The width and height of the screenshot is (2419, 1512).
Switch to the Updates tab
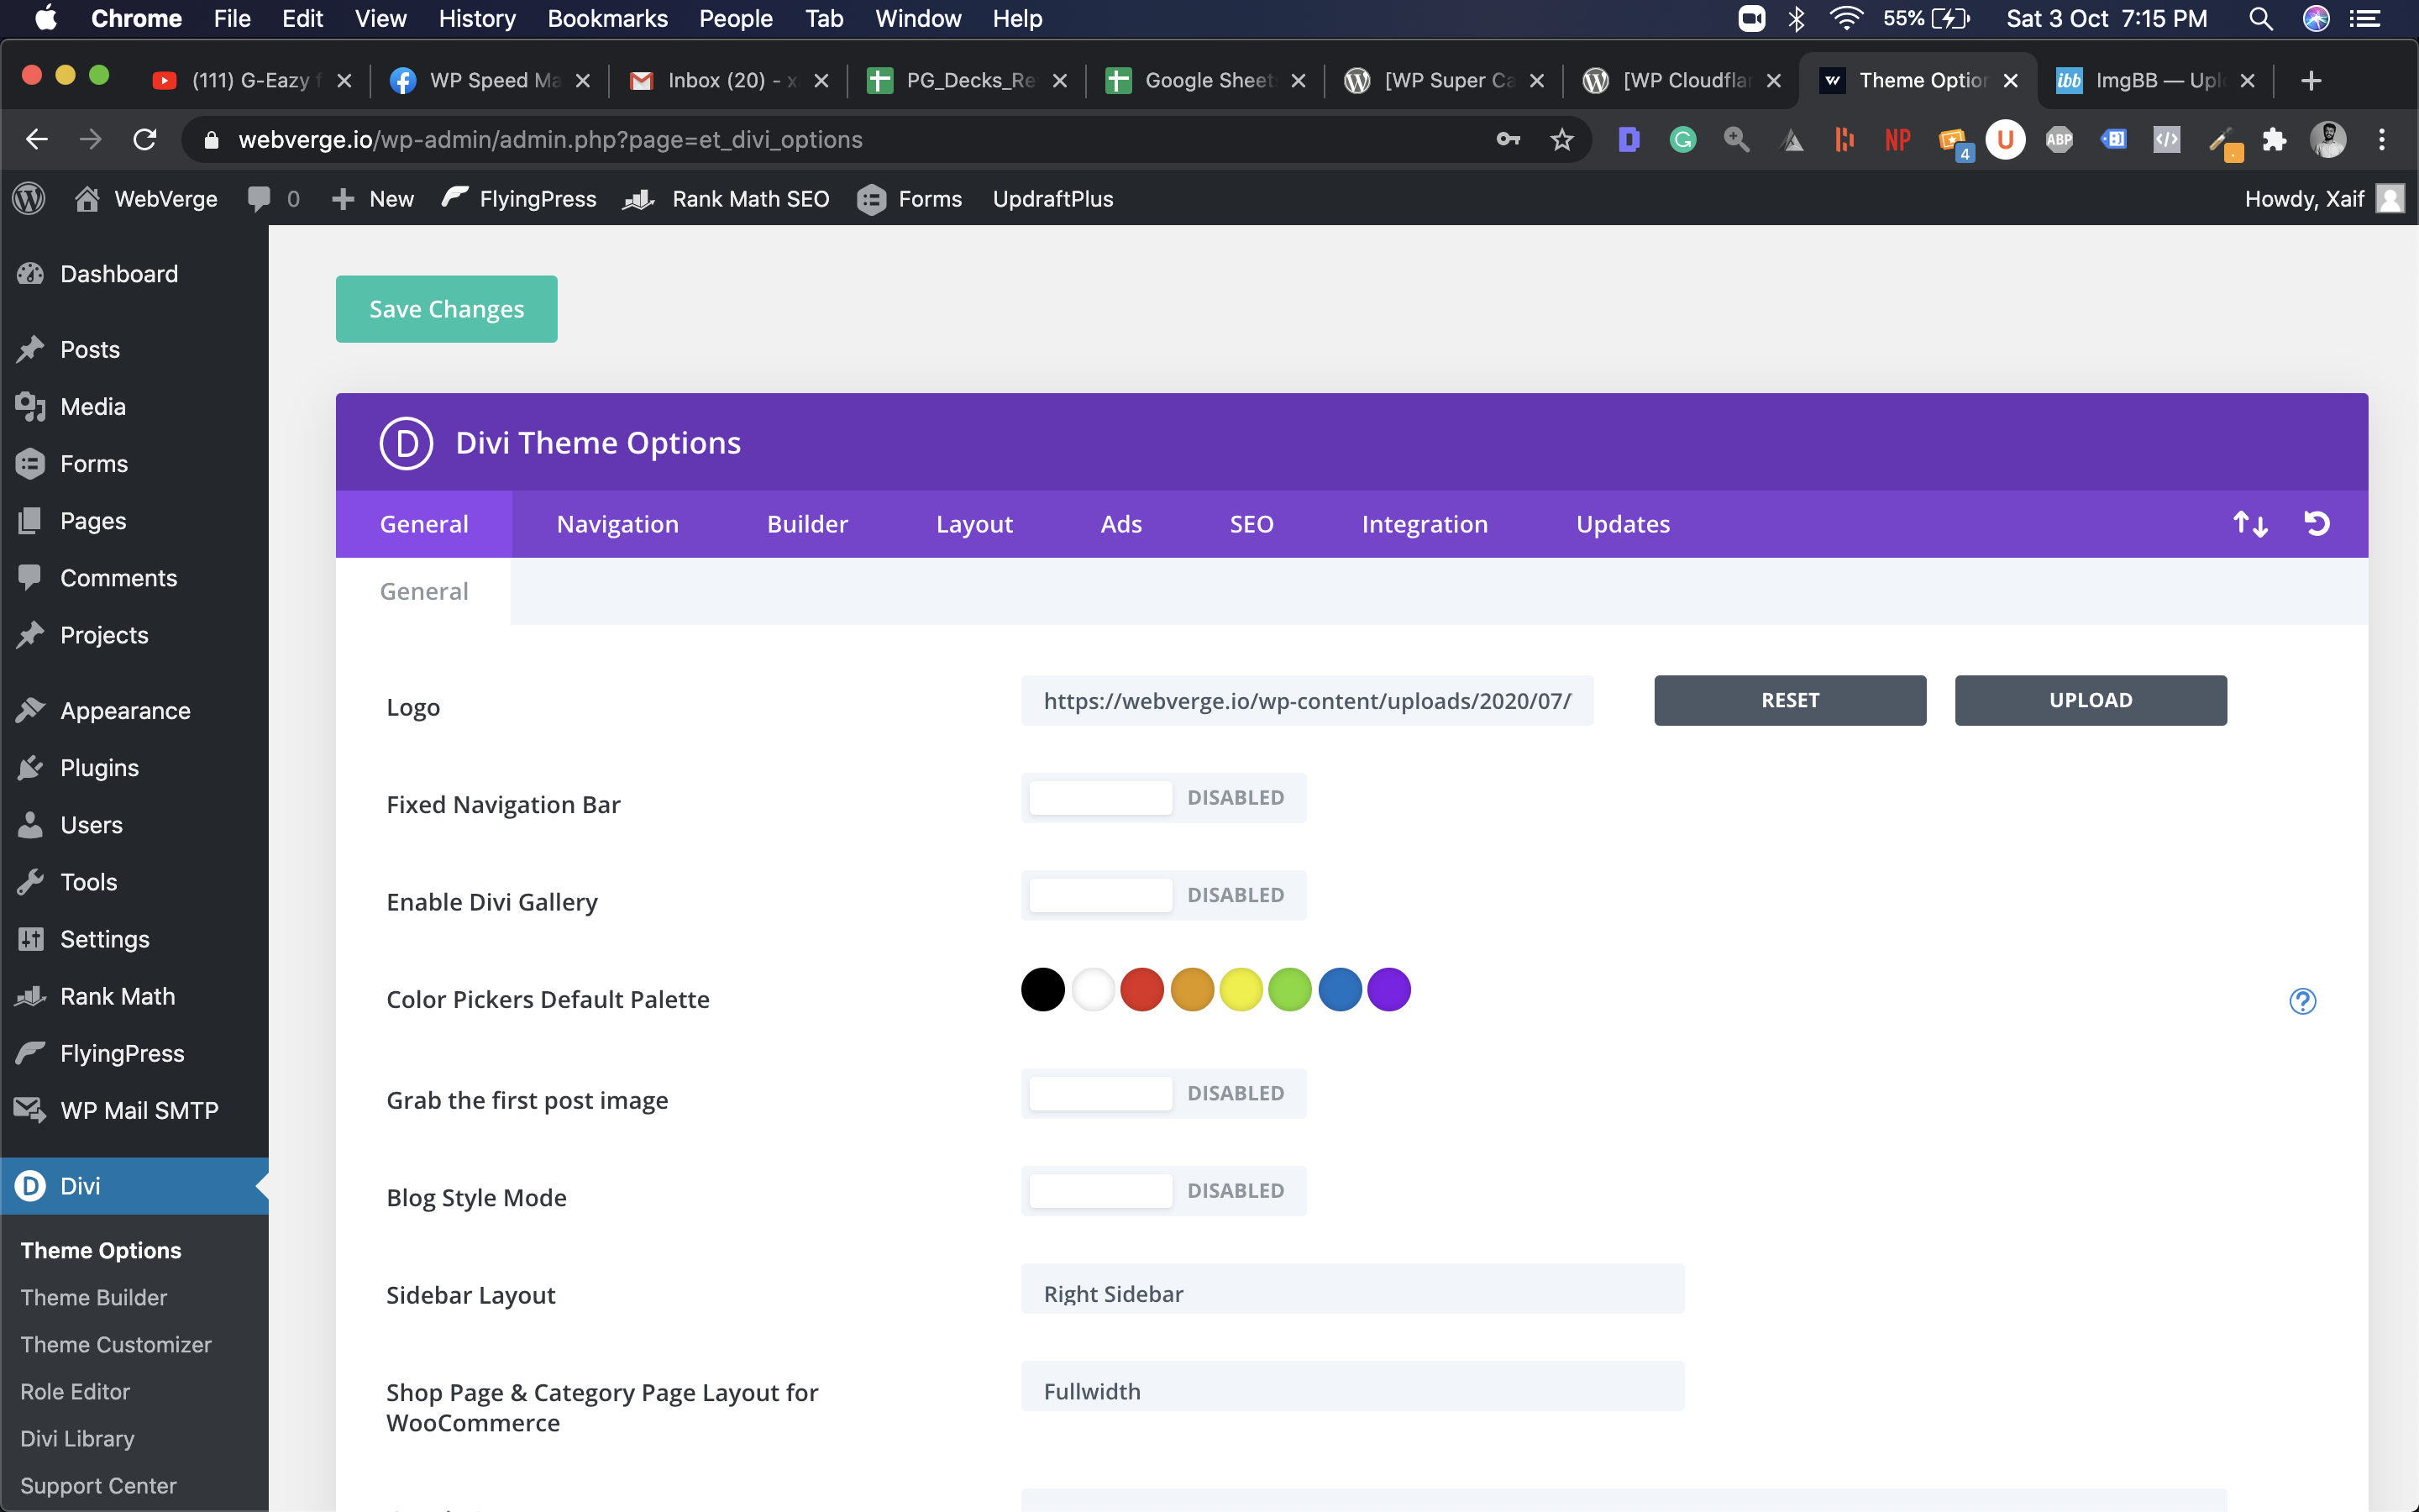[x=1624, y=524]
